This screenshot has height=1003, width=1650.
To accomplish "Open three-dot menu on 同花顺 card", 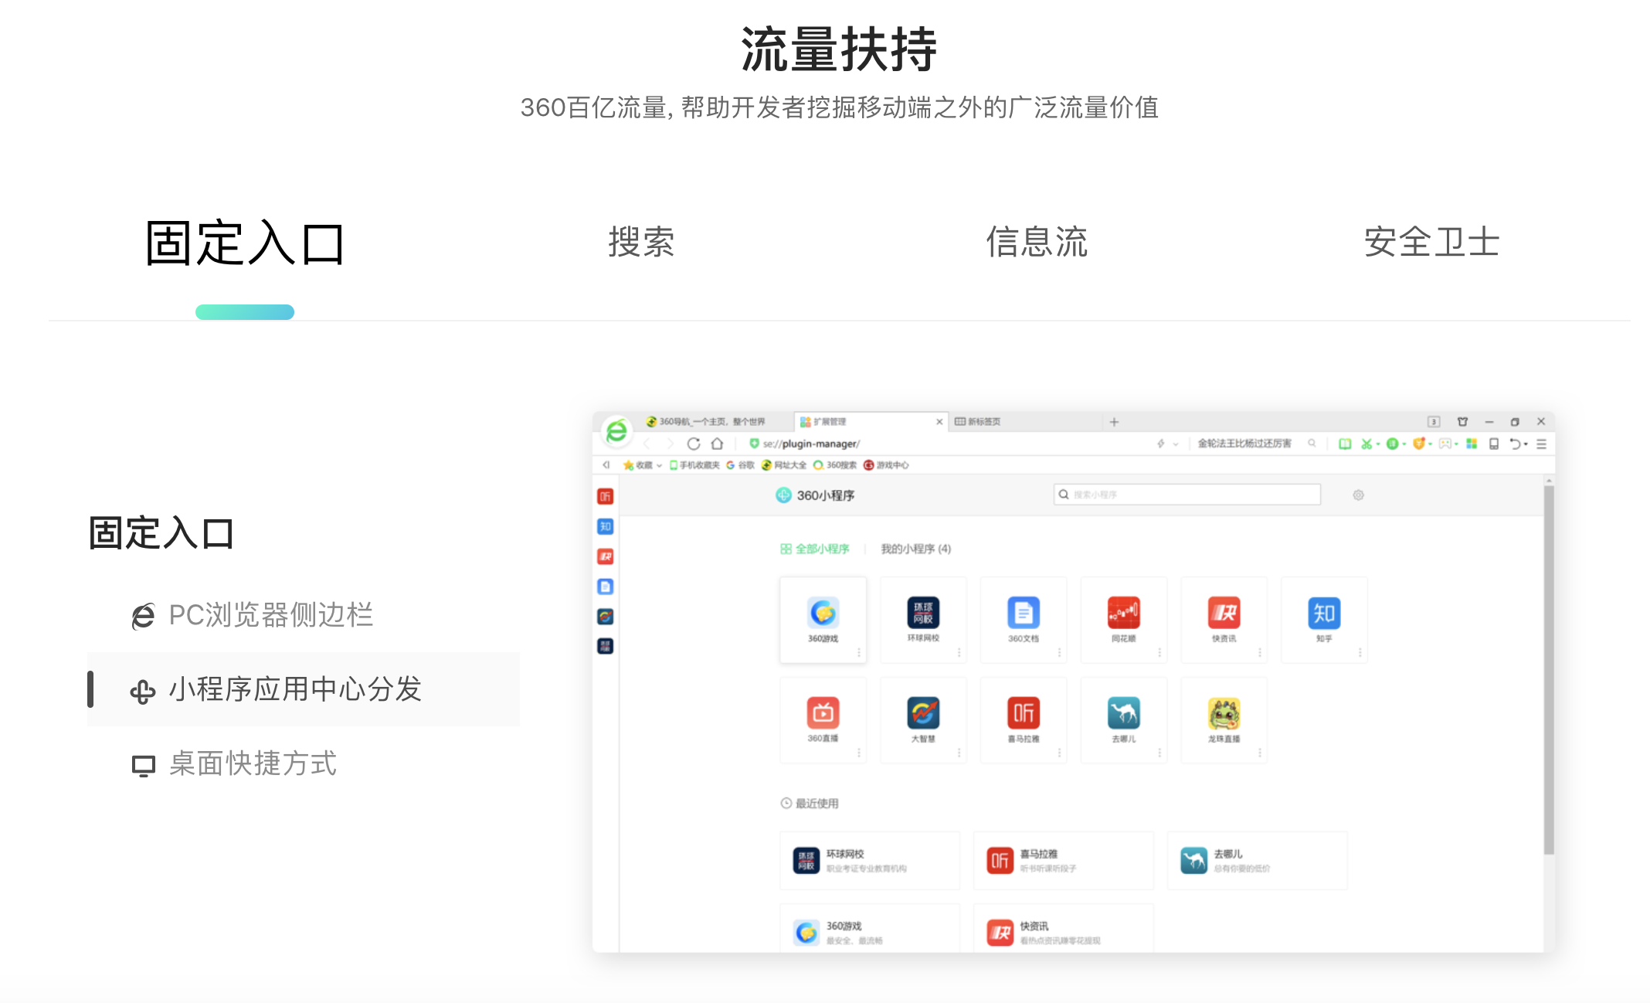I will [1159, 653].
